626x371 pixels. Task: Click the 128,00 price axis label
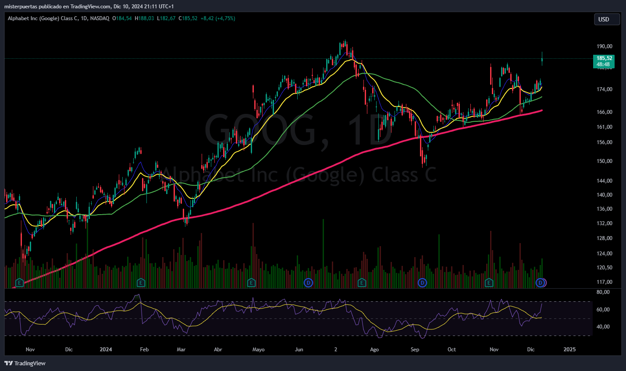(604, 238)
